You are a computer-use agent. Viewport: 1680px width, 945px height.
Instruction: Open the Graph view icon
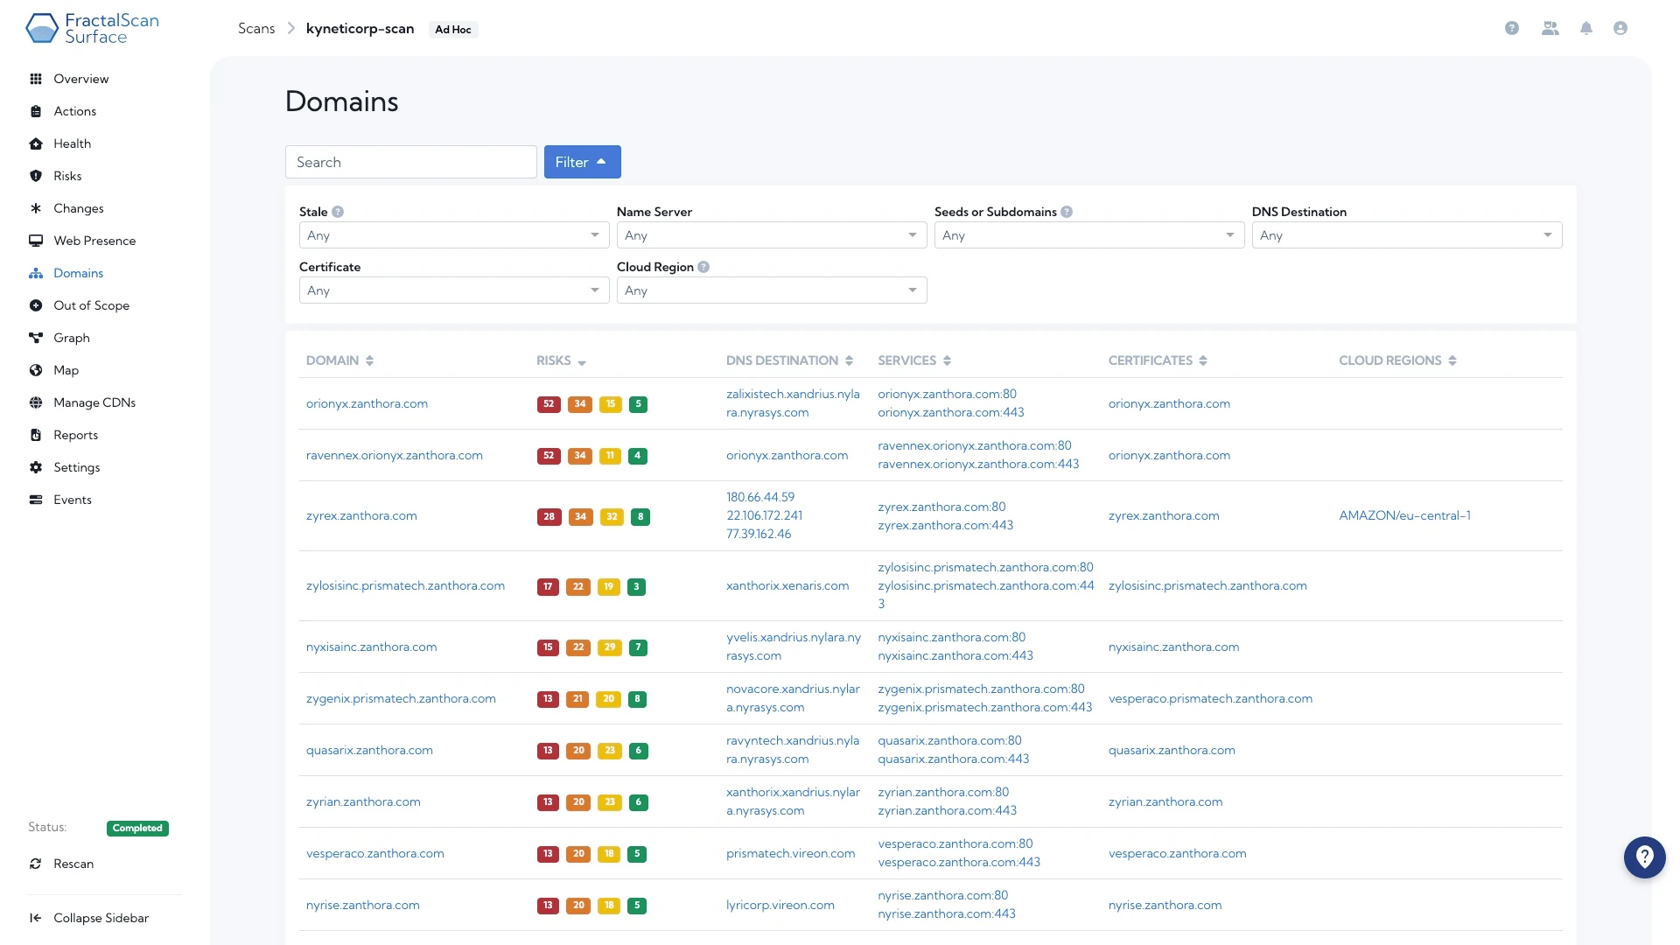[36, 337]
